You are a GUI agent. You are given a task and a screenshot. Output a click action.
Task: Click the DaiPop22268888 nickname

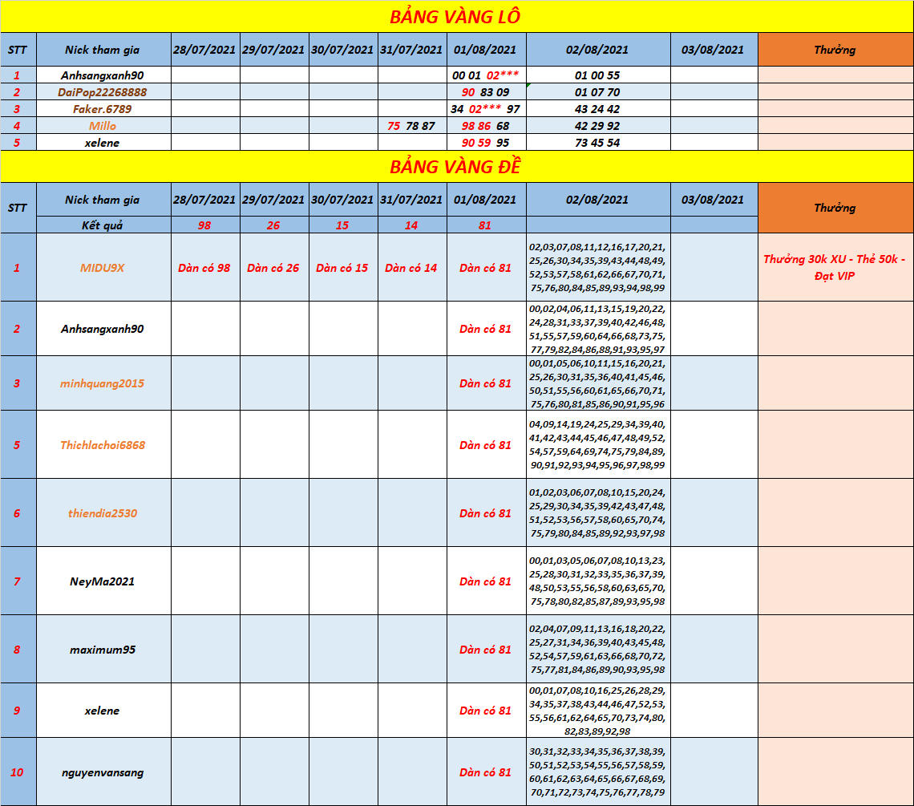pyautogui.click(x=103, y=92)
